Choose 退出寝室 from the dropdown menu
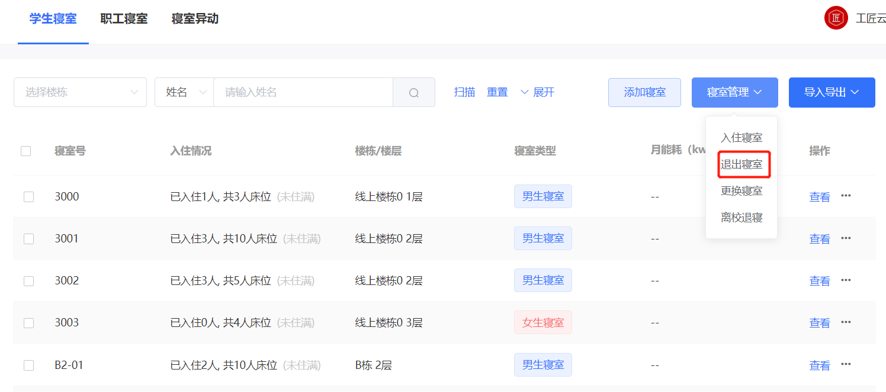886x392 pixels. tap(741, 164)
